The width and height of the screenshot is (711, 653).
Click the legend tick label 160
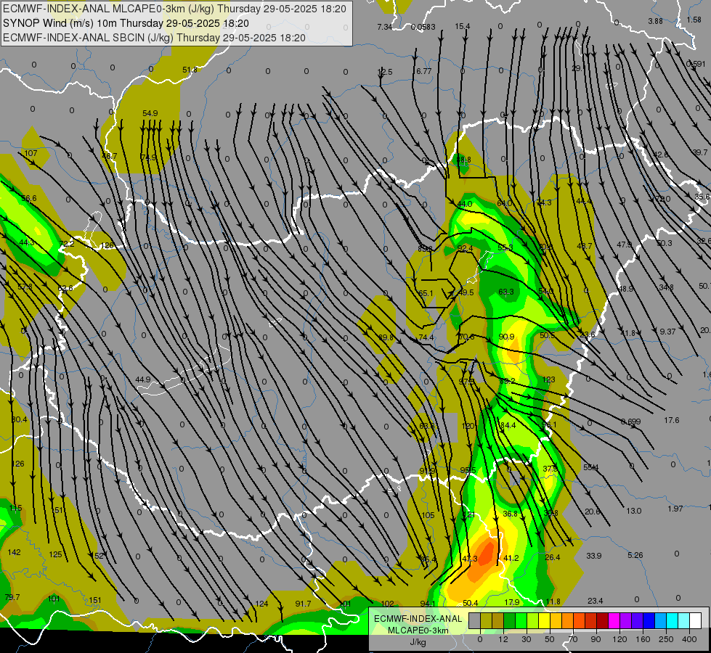pyautogui.click(x=643, y=639)
